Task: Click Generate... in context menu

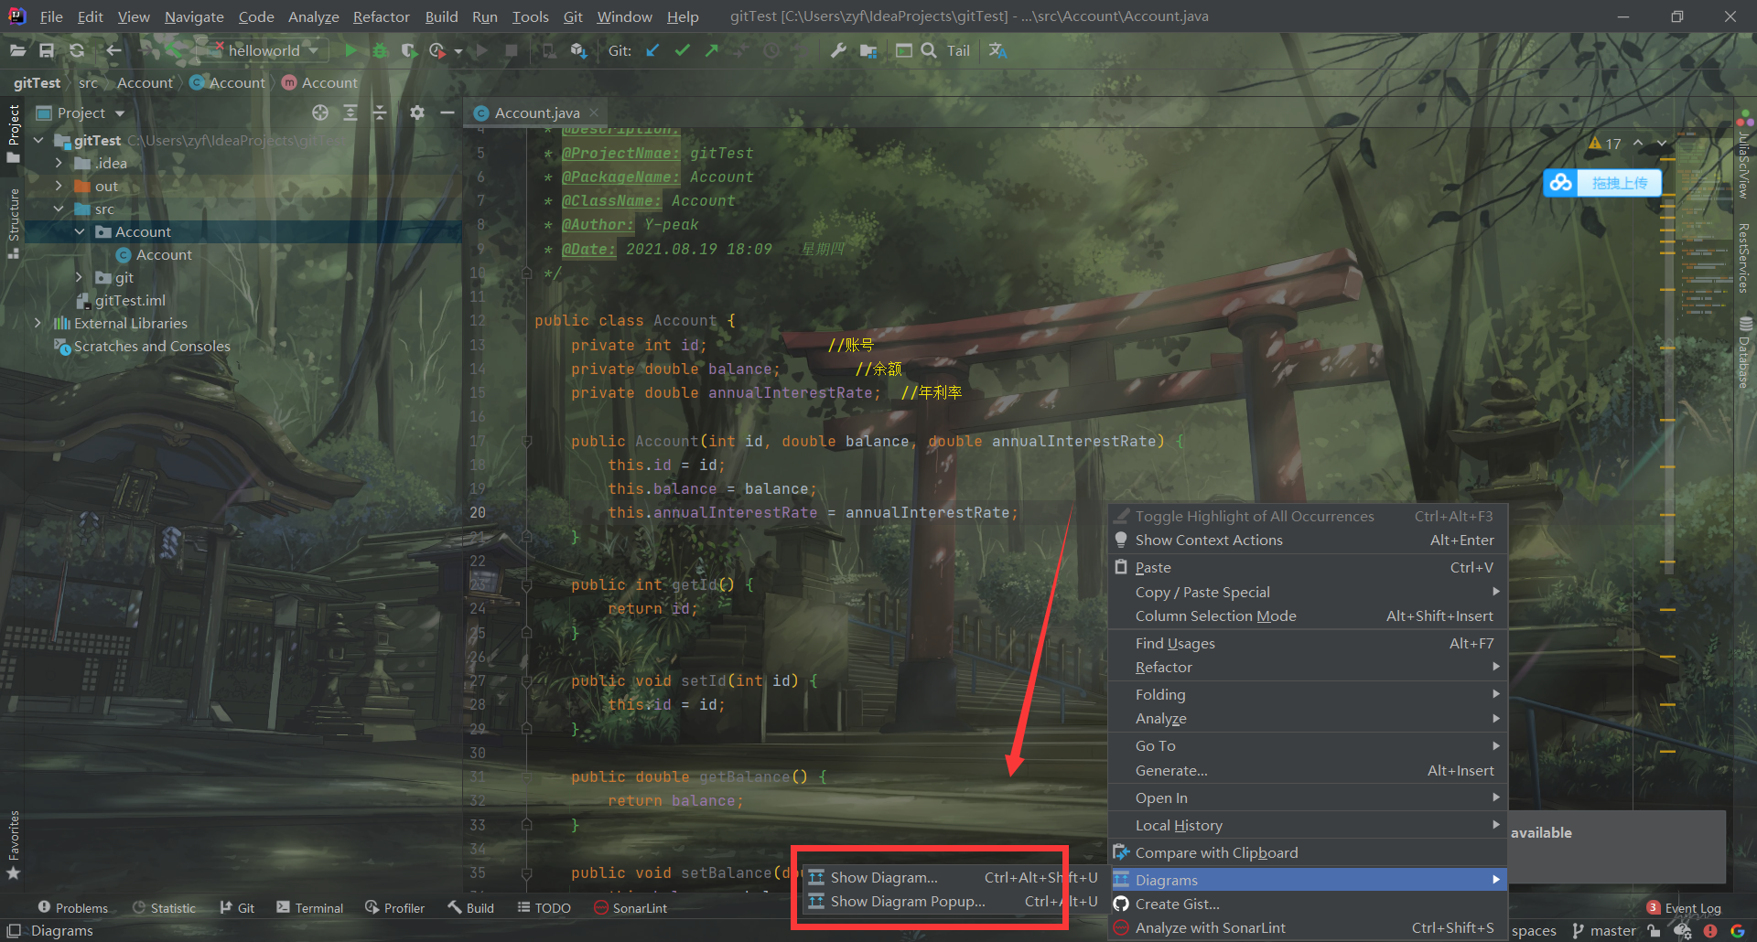Action: point(1308,770)
